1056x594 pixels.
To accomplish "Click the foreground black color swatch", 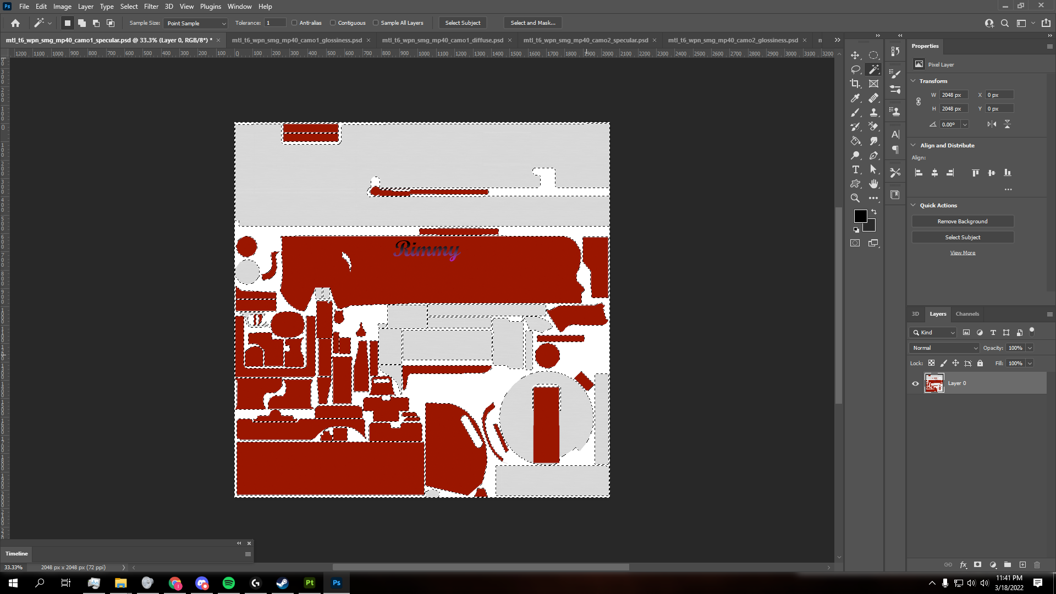I will coord(860,216).
